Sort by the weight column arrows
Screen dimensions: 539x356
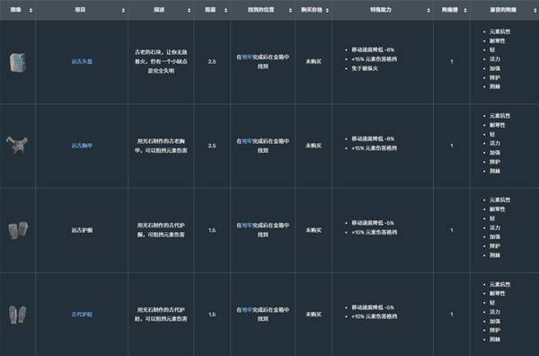[225, 10]
